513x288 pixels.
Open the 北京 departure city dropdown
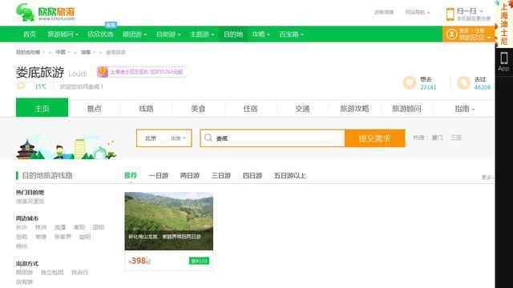coord(164,138)
